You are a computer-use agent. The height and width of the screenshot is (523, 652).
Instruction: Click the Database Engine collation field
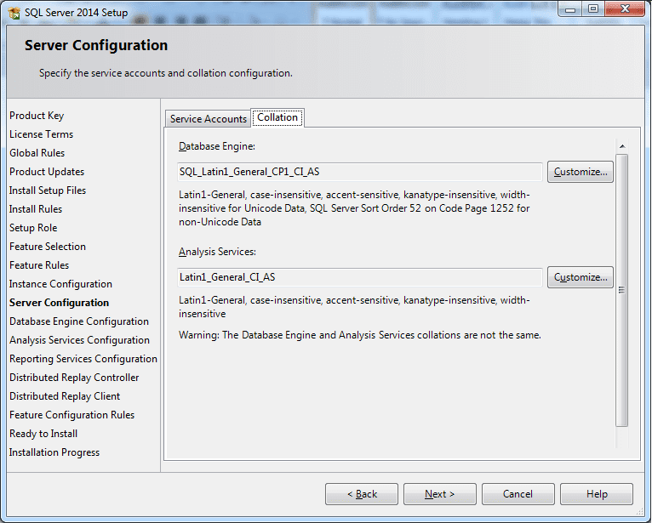pos(360,172)
